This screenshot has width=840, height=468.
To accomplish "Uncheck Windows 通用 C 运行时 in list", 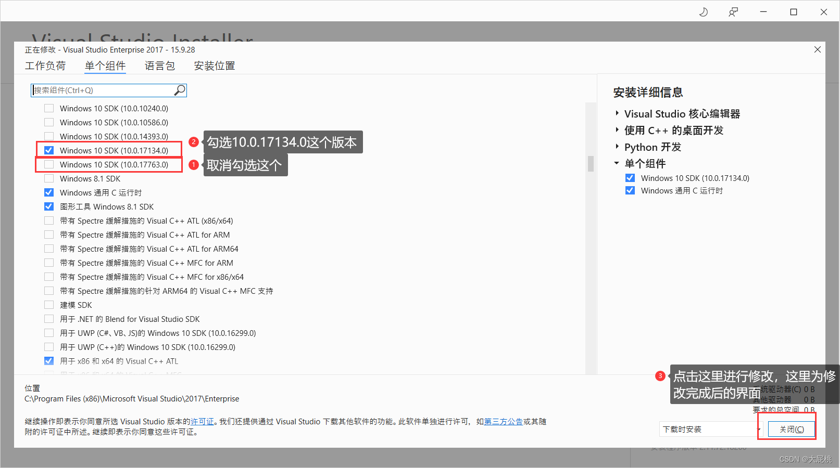I will [49, 192].
